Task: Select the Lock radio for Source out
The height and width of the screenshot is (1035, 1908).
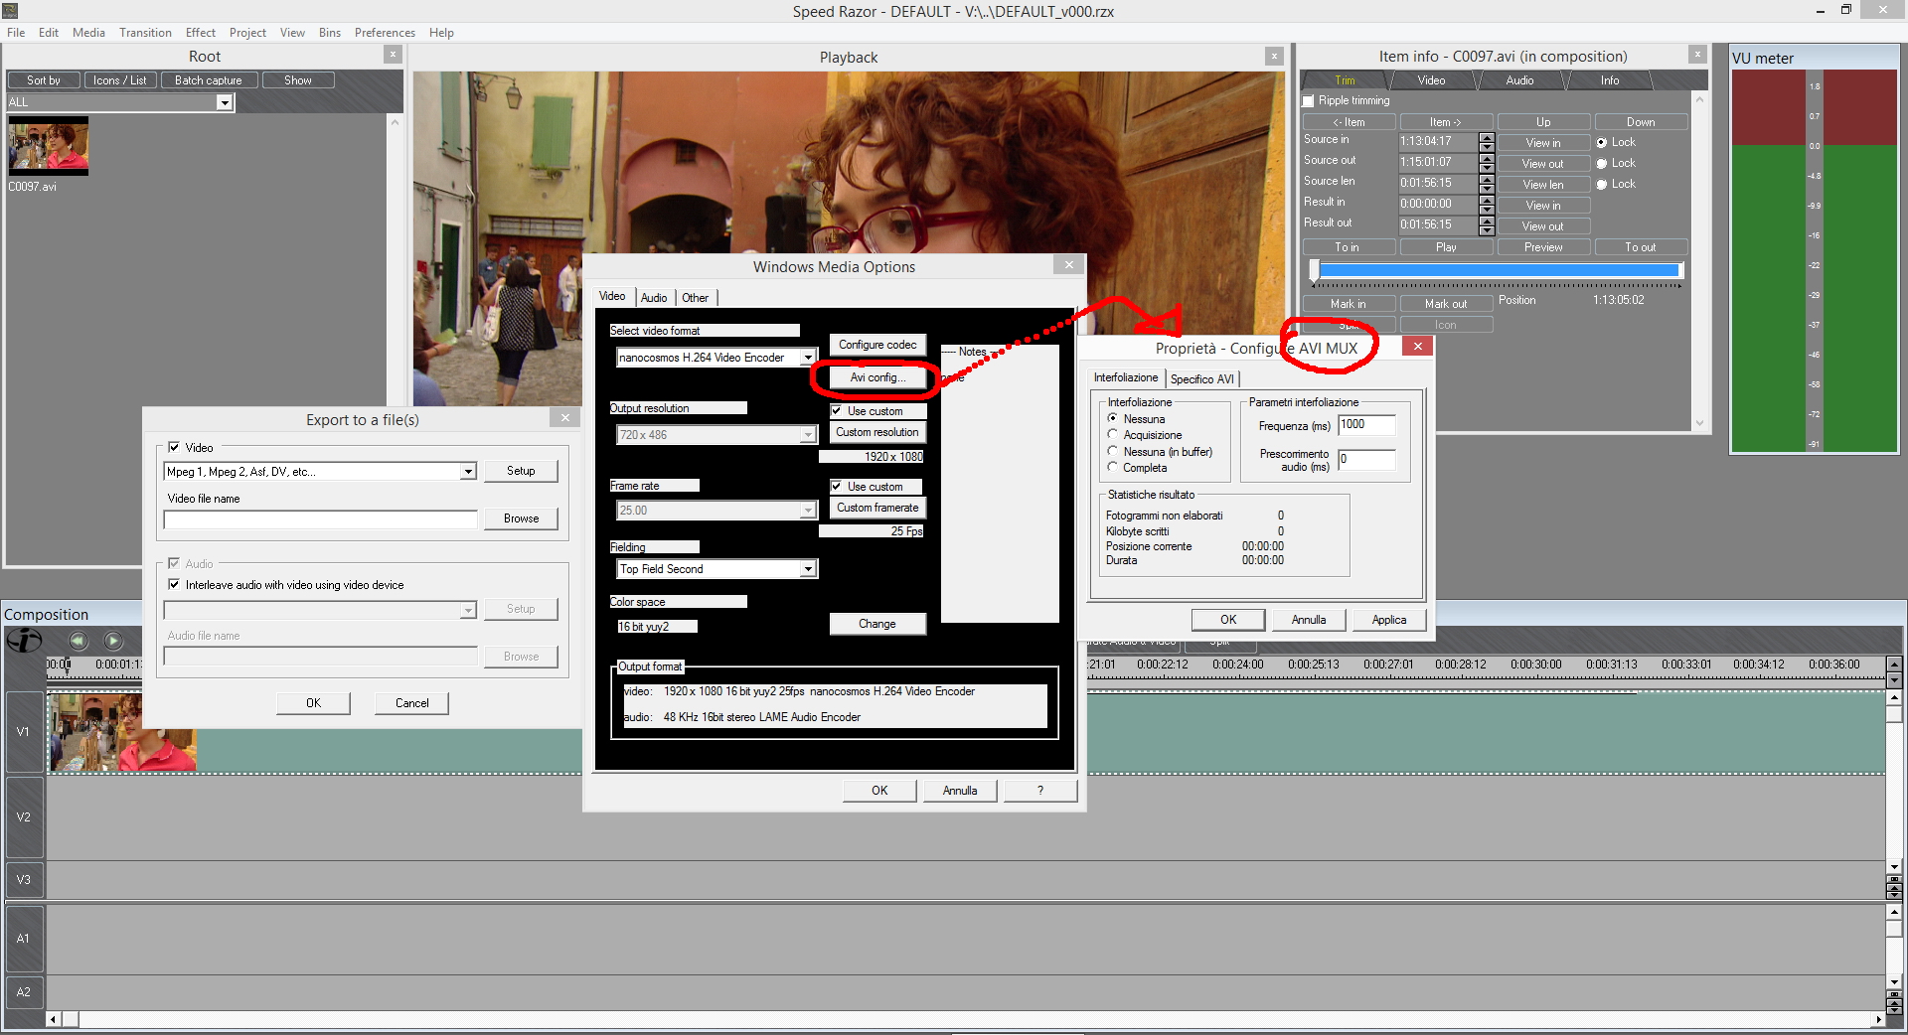Action: pos(1602,164)
